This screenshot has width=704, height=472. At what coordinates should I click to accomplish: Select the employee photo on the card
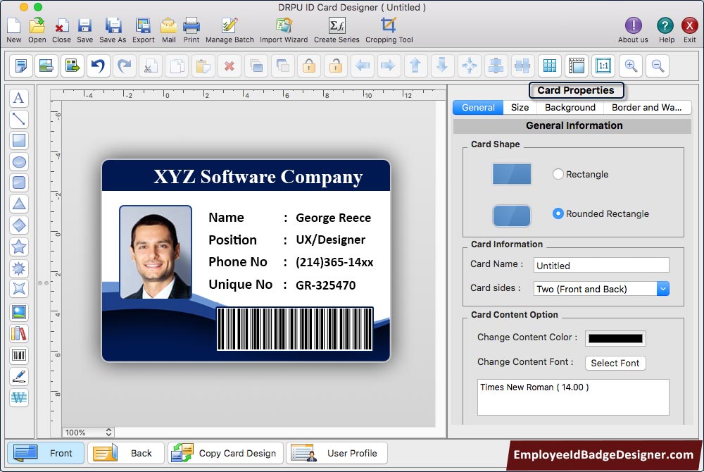click(156, 252)
